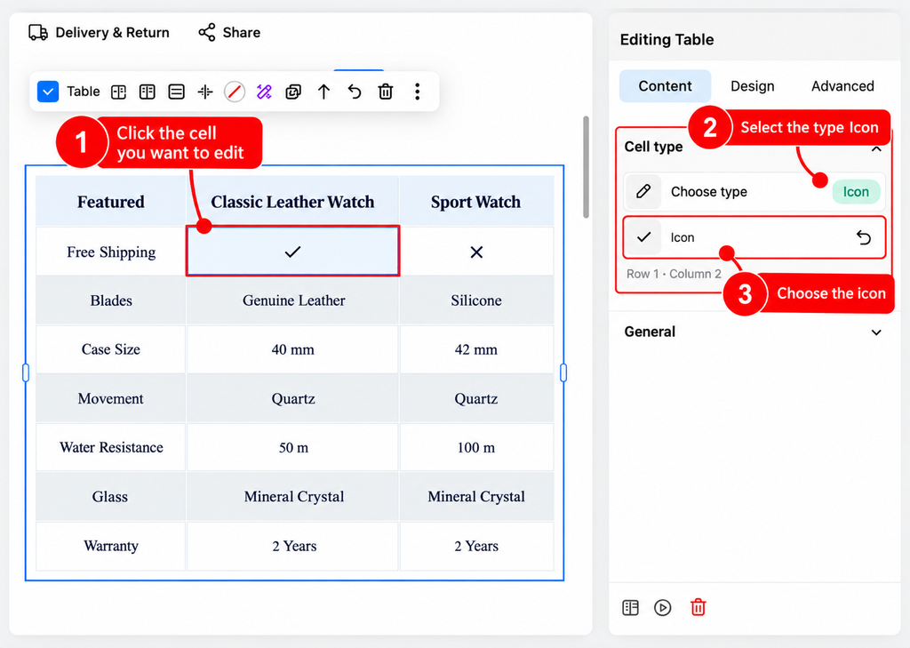Click the table icon directly after the Table label
910x648 pixels.
(x=119, y=92)
